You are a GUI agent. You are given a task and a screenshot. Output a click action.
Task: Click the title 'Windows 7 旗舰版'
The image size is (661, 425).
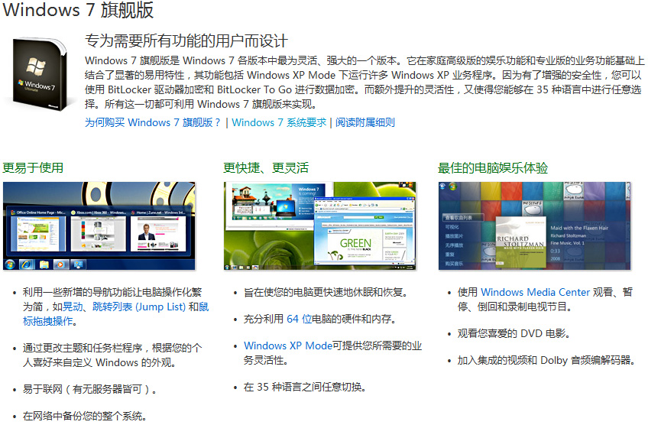78,10
